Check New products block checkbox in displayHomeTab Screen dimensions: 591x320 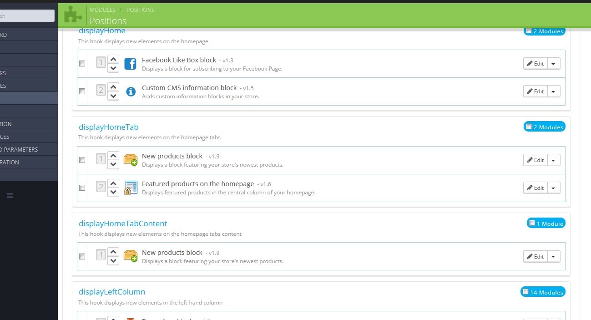point(82,160)
